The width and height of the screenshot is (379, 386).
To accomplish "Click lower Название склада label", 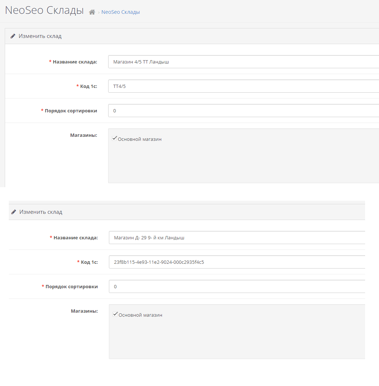I will [x=76, y=238].
